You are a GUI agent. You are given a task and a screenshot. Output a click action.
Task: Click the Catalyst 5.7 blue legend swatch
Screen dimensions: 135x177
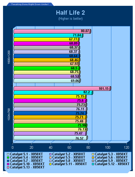[x=8, y=161]
